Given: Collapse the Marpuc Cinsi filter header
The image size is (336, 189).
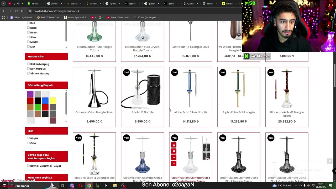Looking at the screenshot, I should click(46, 56).
